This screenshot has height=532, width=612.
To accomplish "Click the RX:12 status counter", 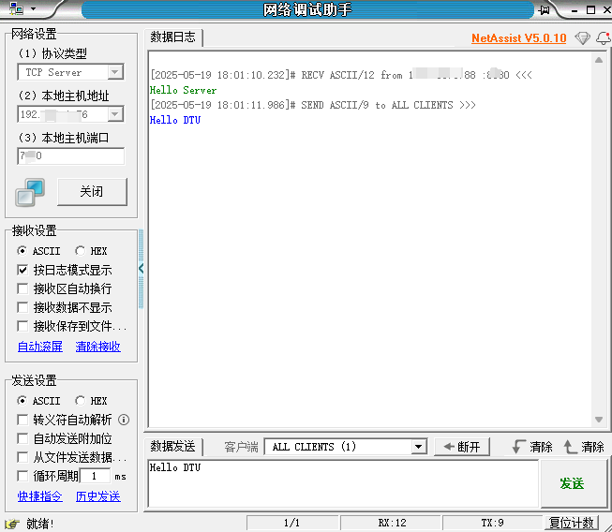I will click(x=392, y=523).
